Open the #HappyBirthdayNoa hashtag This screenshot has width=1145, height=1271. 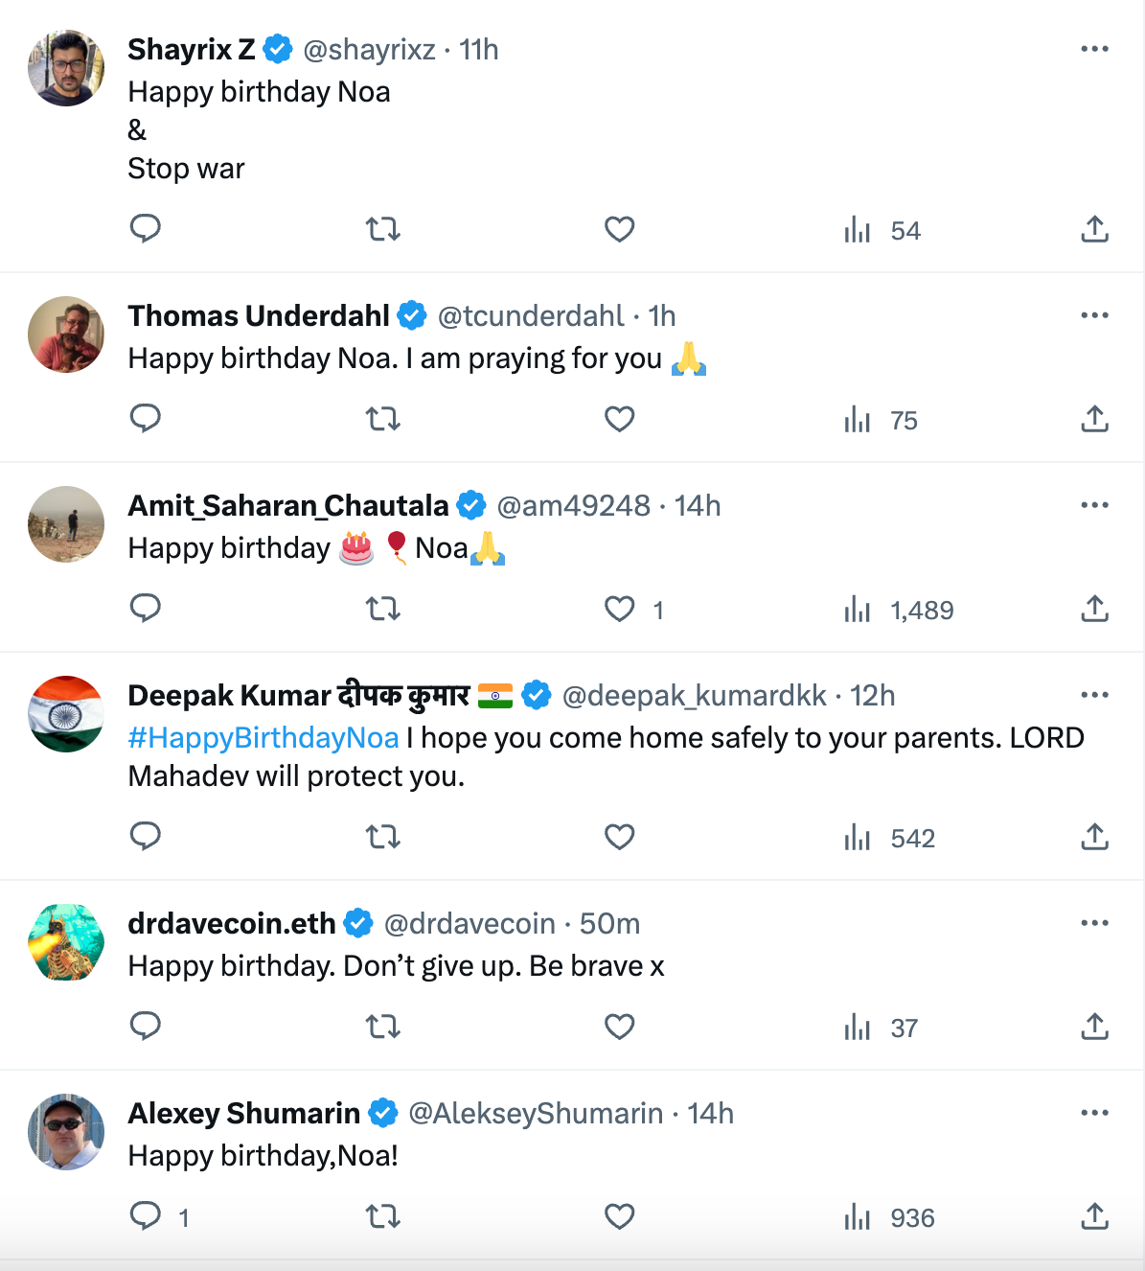[263, 737]
